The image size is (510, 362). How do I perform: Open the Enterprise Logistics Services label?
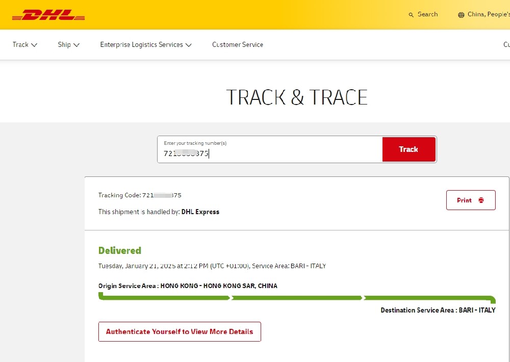[141, 44]
